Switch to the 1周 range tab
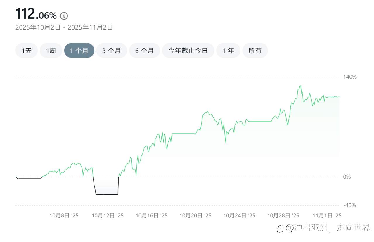The height and width of the screenshot is (242, 374). pyautogui.click(x=51, y=51)
